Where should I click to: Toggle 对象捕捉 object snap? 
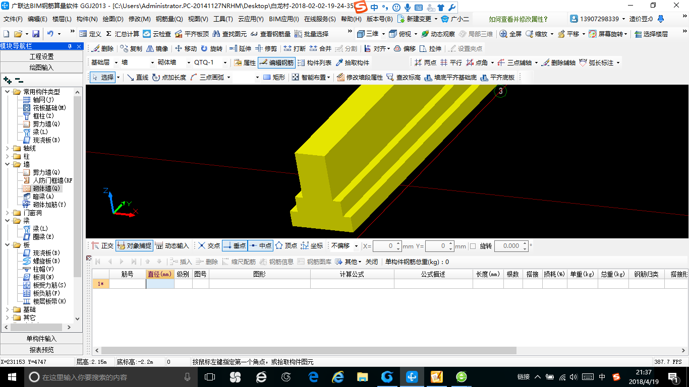pos(134,246)
